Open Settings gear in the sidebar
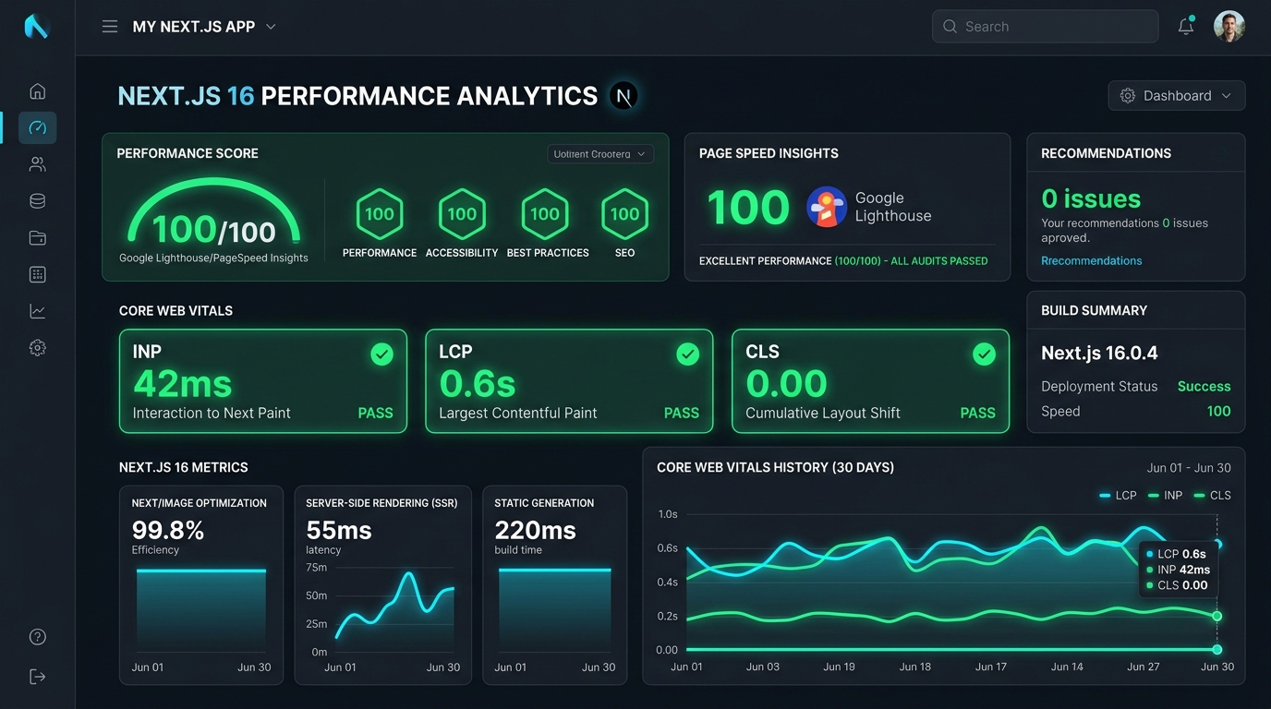This screenshot has height=709, width=1271. tap(37, 348)
